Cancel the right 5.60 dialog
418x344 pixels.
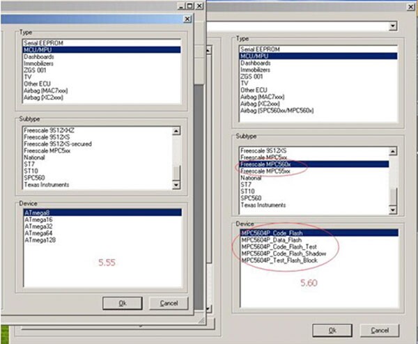coord(380,330)
